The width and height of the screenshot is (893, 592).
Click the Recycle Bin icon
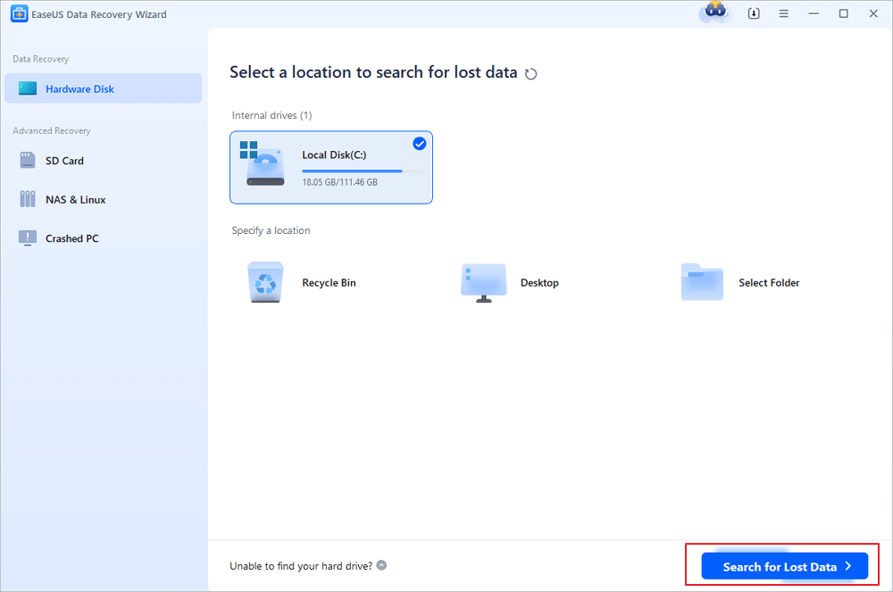pyautogui.click(x=265, y=283)
